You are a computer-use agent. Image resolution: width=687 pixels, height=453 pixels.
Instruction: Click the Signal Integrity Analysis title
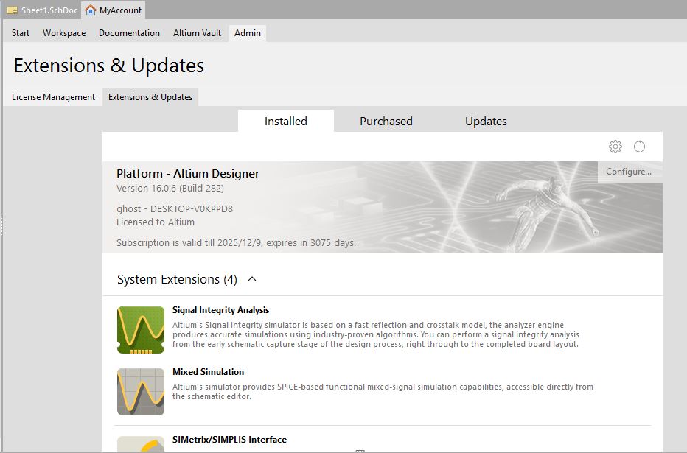[x=221, y=310]
